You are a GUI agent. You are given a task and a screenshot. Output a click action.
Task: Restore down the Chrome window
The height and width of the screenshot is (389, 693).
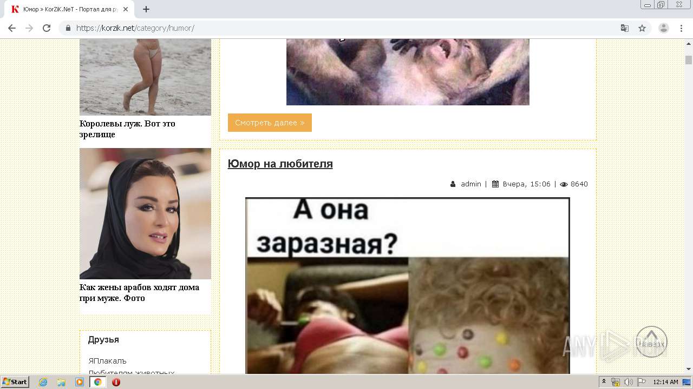click(x=661, y=5)
